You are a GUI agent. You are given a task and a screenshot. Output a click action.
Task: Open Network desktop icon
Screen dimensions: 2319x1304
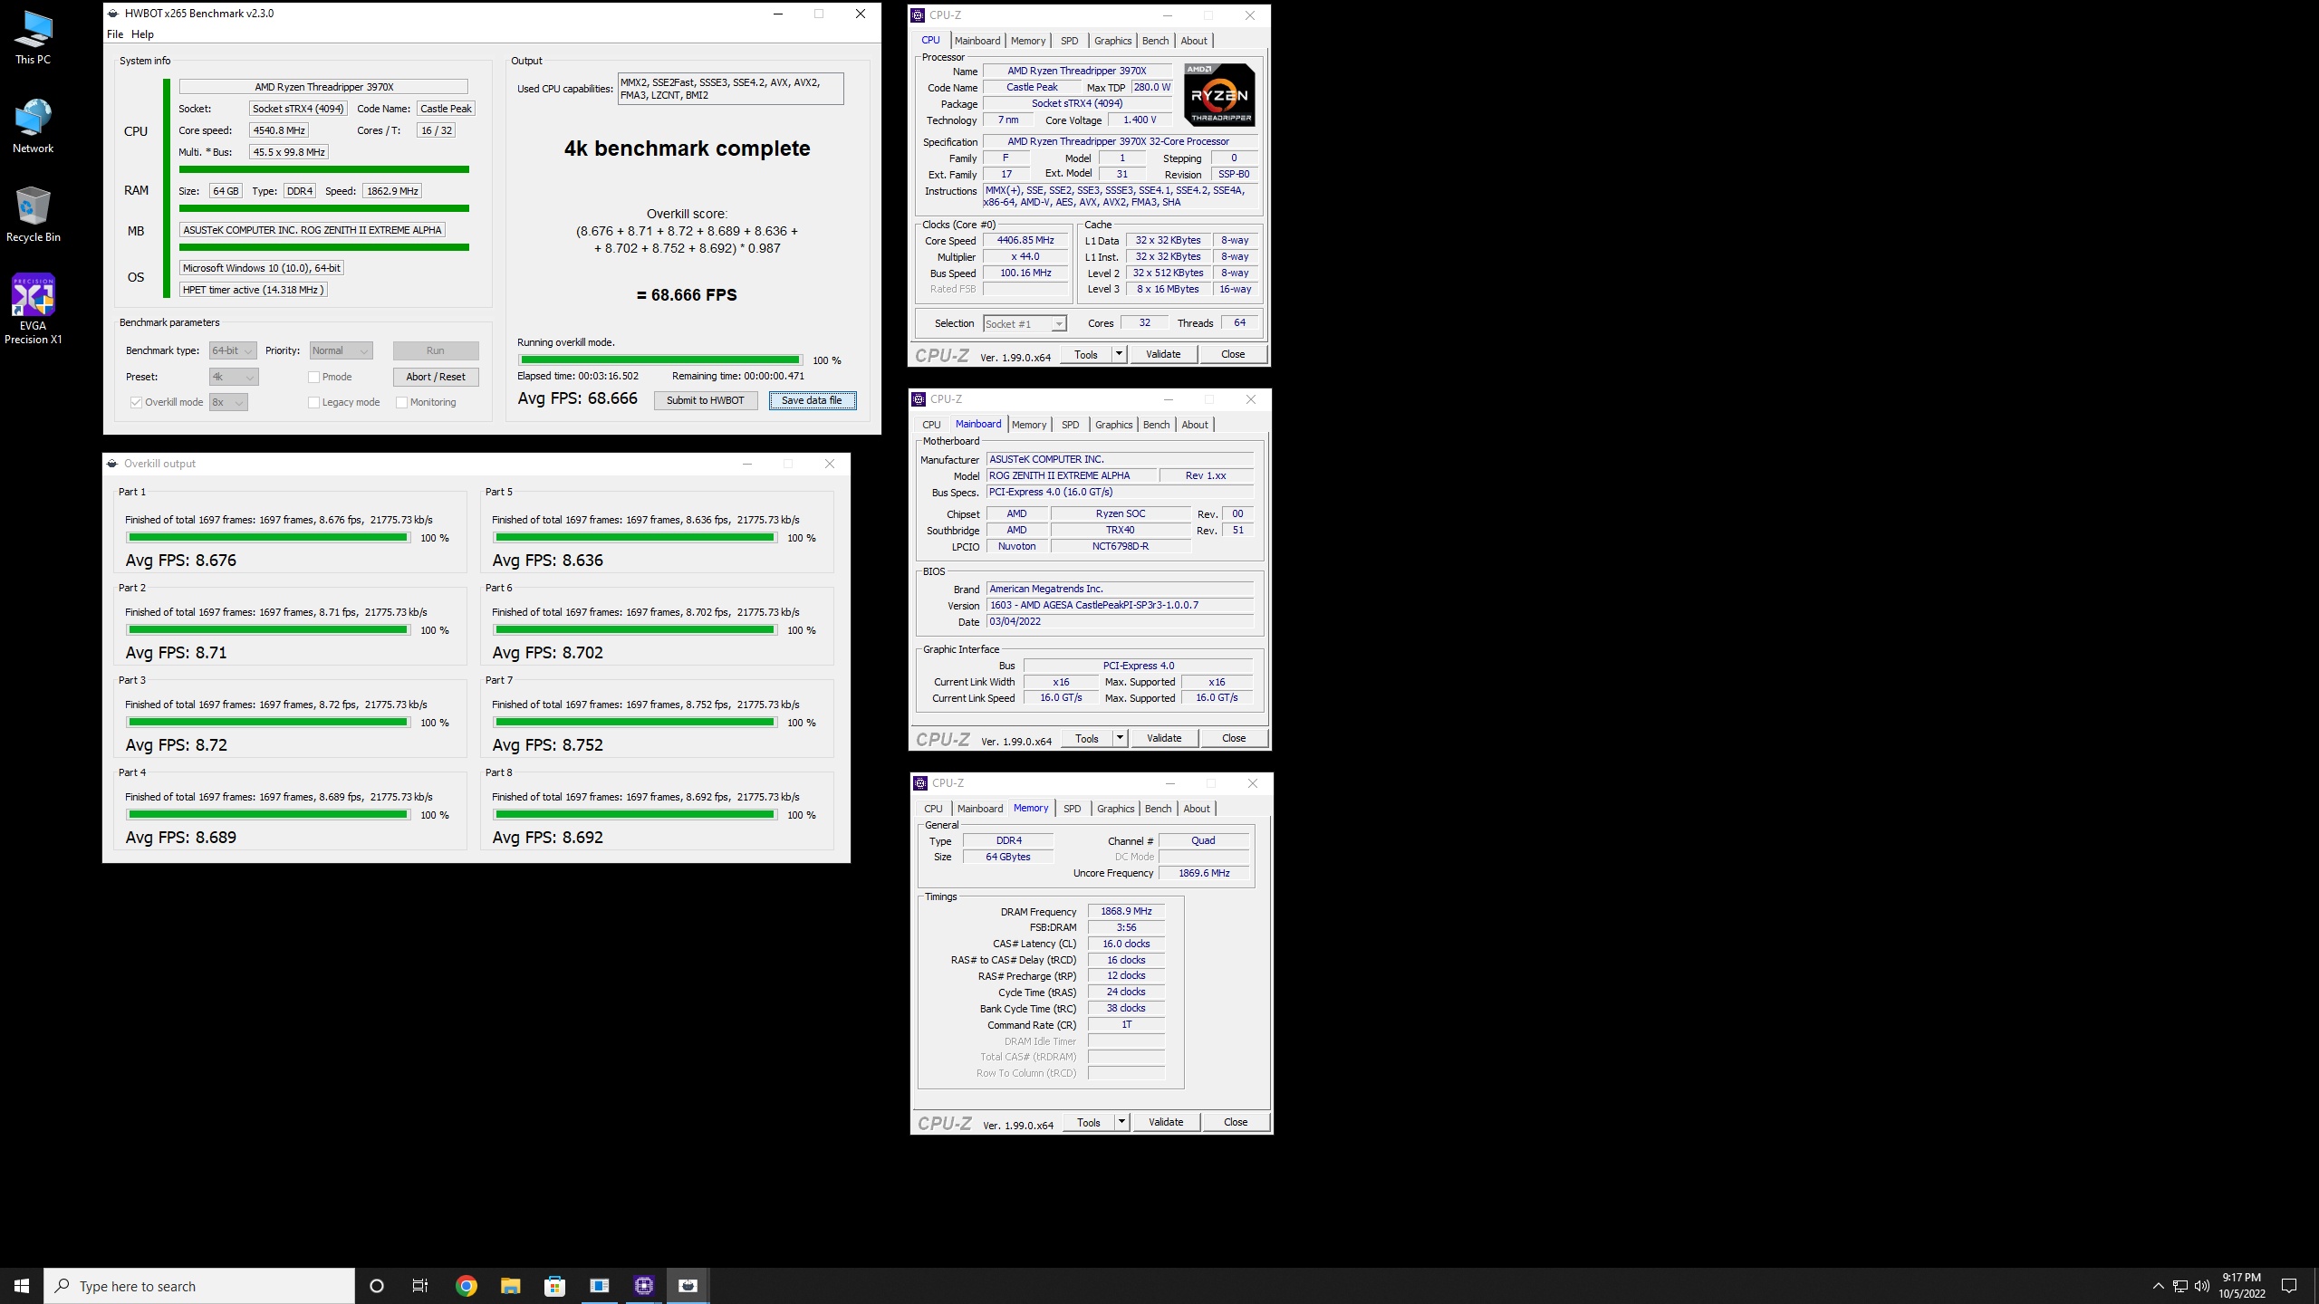33,127
